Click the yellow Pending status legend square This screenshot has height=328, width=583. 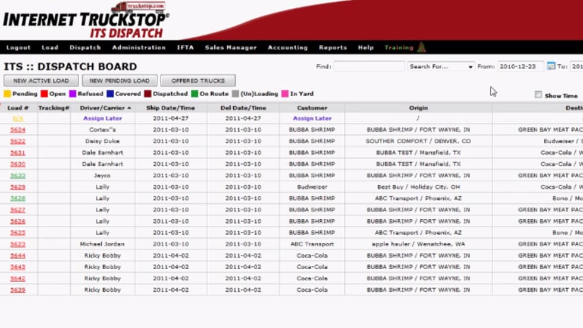pos(7,94)
